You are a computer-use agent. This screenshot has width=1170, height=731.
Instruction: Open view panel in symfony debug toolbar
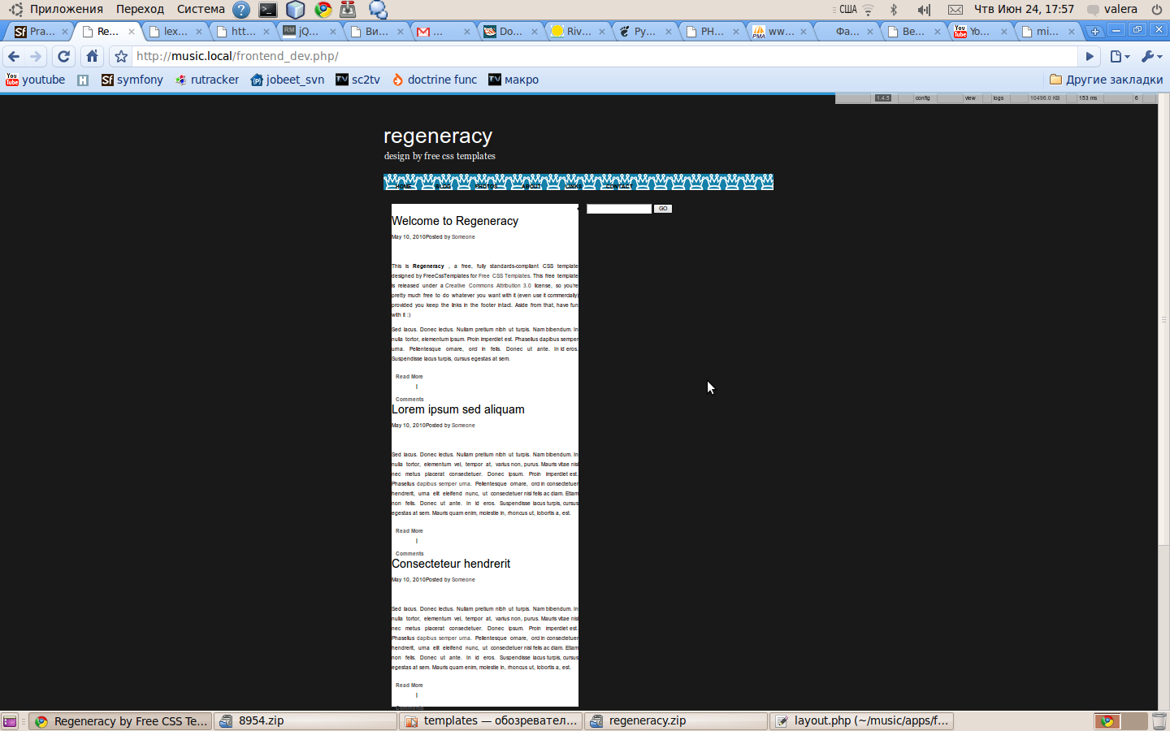click(x=969, y=98)
